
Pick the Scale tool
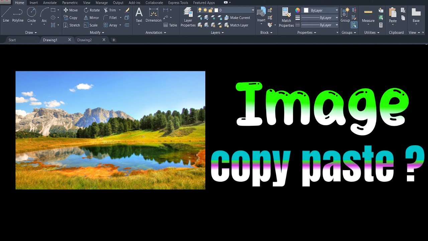click(x=91, y=25)
